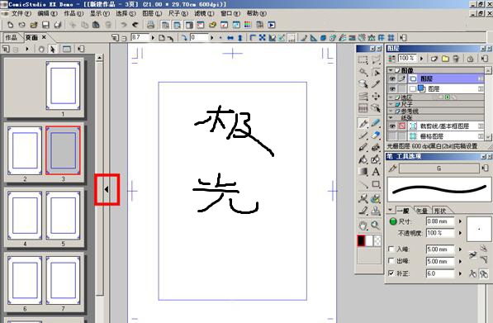Click the lock layer icon

click(x=470, y=59)
